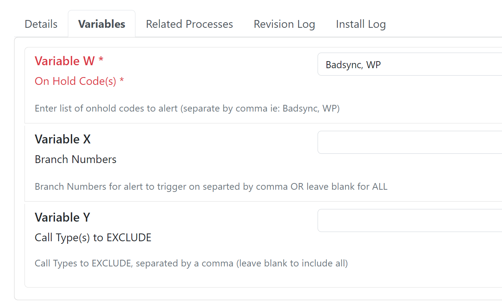Viewport: 502px width, 302px height.
Task: Click the Branch Numbers hint about leaving blank for ALL
Action: 211,186
